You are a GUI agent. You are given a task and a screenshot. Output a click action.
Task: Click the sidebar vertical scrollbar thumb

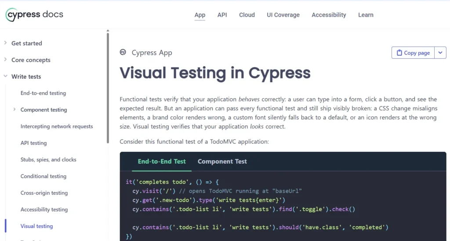pos(108,88)
